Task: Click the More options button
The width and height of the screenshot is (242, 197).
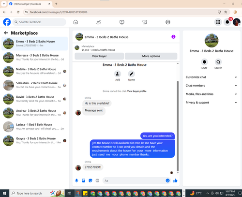Action: click(151, 56)
